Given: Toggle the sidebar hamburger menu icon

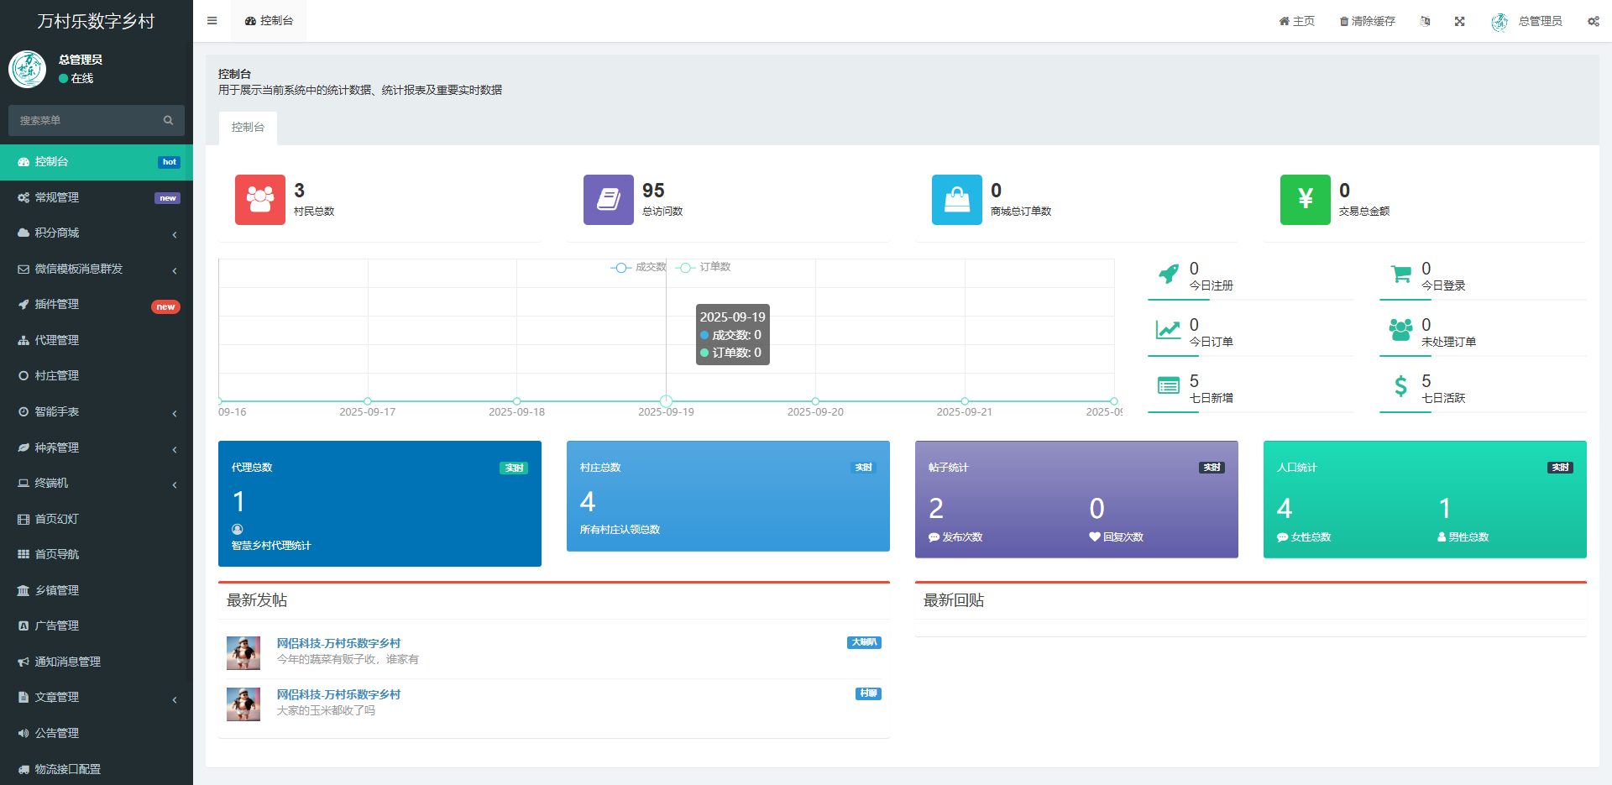Looking at the screenshot, I should (212, 21).
